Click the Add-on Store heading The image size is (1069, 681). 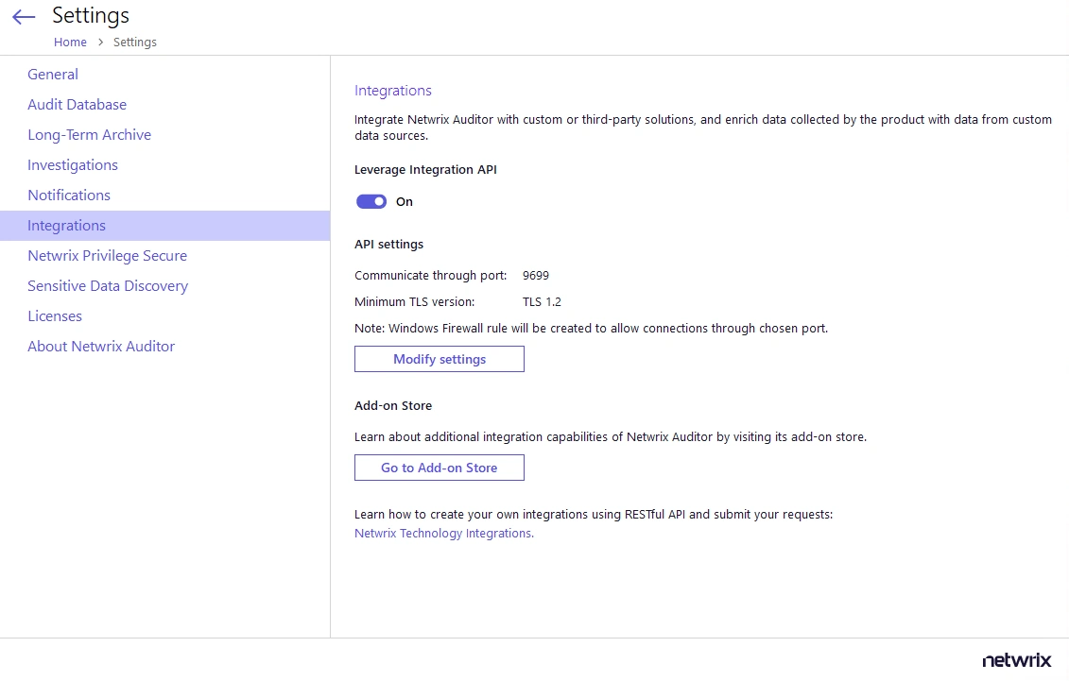(393, 405)
